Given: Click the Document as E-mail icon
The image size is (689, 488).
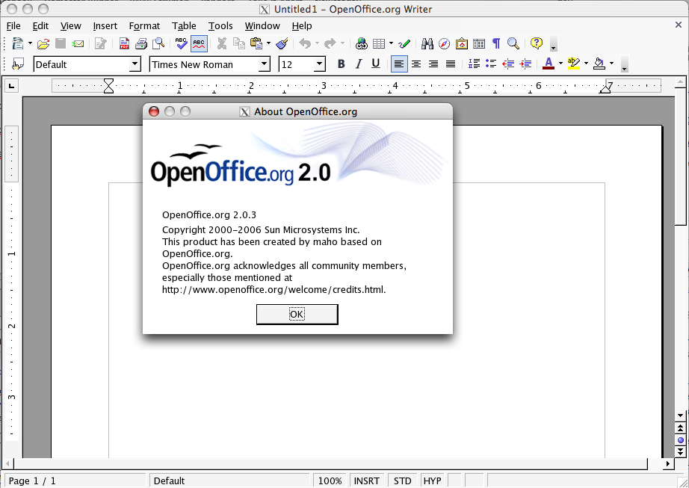Looking at the screenshot, I should (x=78, y=43).
